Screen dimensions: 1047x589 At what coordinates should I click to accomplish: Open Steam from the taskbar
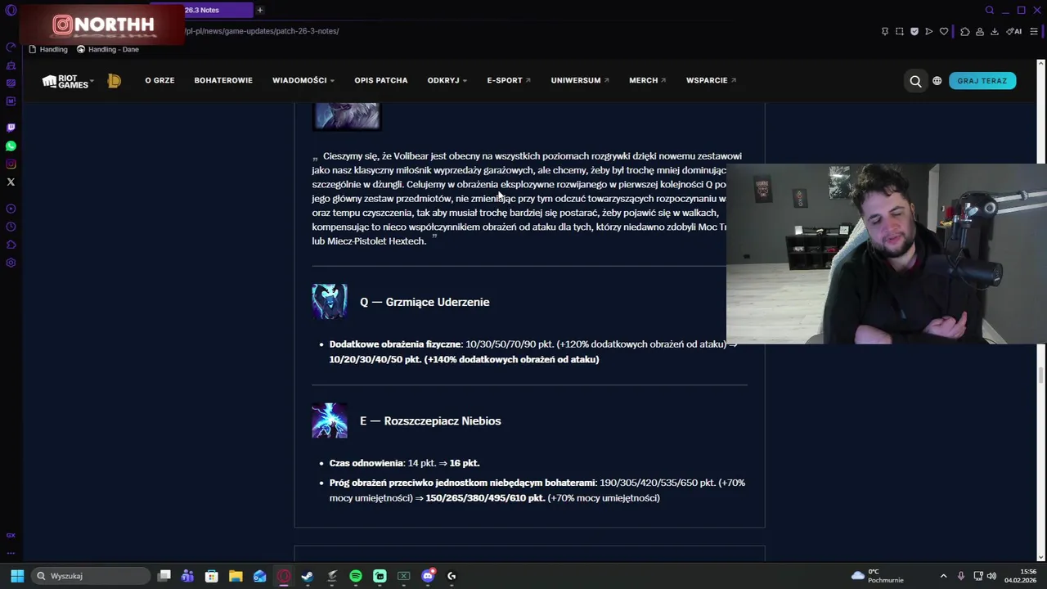(308, 576)
